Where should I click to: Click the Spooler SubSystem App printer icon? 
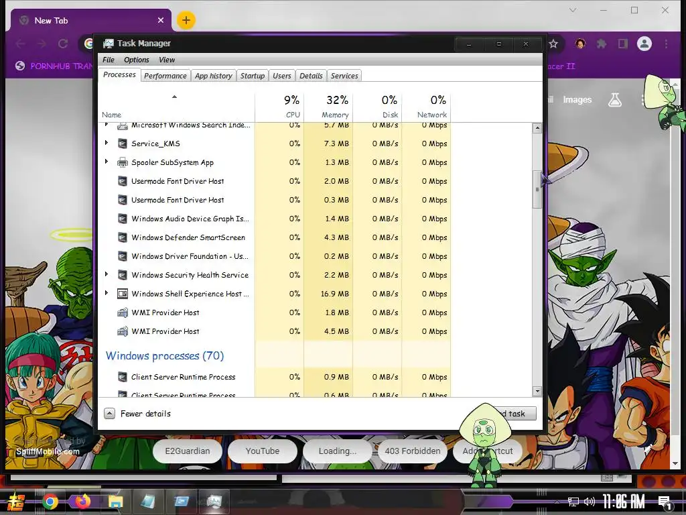pos(123,162)
